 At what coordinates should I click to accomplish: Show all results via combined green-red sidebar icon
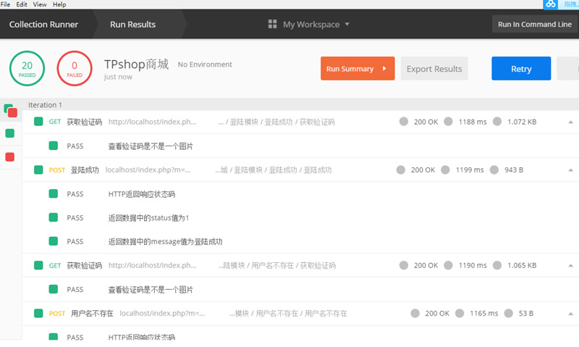[10, 111]
